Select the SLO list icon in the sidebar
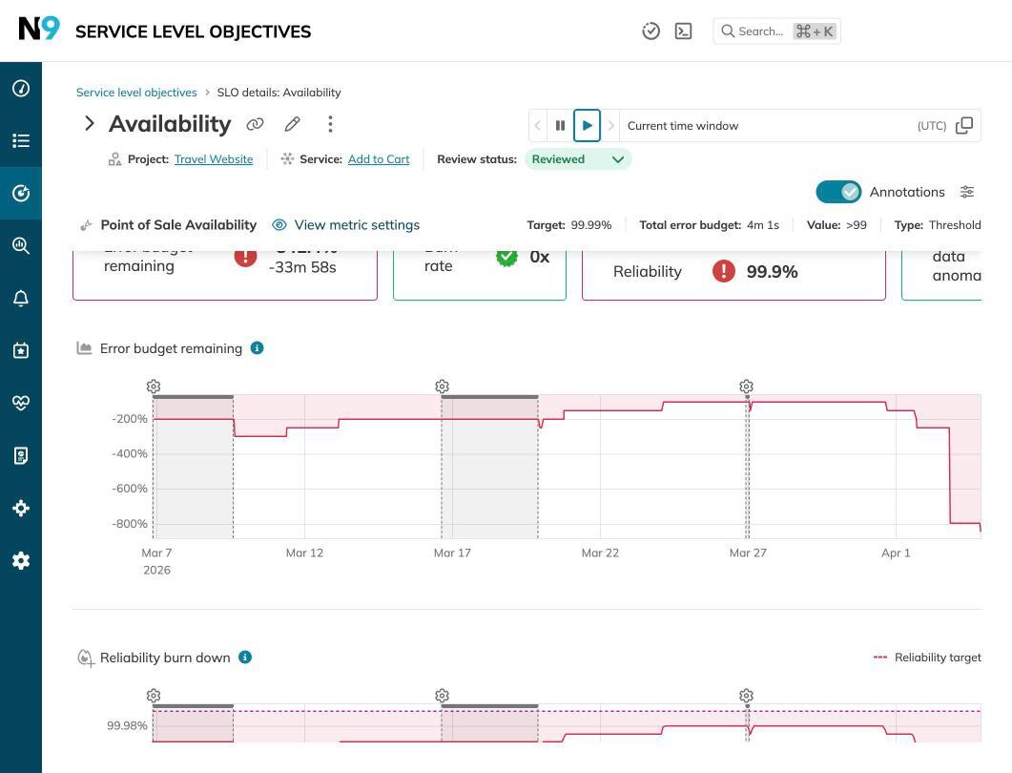 click(21, 140)
